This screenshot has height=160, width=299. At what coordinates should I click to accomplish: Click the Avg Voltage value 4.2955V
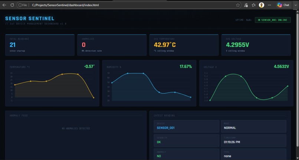[237, 45]
